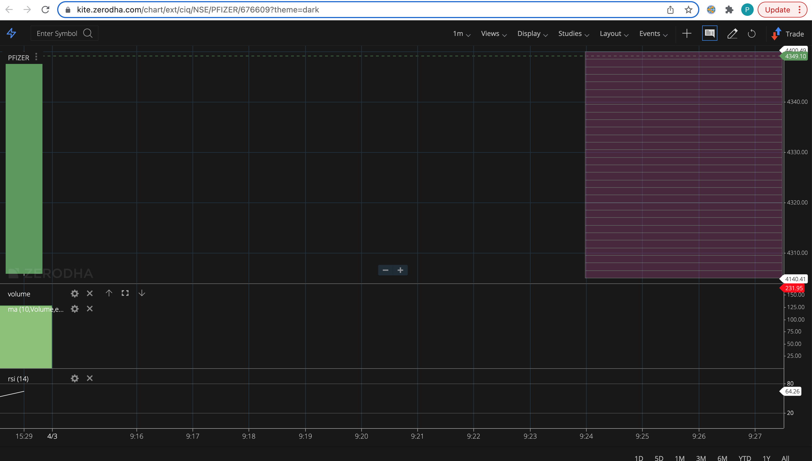
Task: Click the rsi (14) panel title
Action: 18,379
